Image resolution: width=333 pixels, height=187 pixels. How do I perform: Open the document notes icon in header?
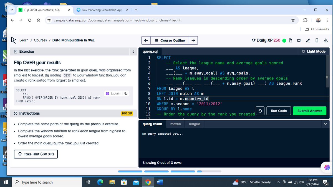click(291, 40)
